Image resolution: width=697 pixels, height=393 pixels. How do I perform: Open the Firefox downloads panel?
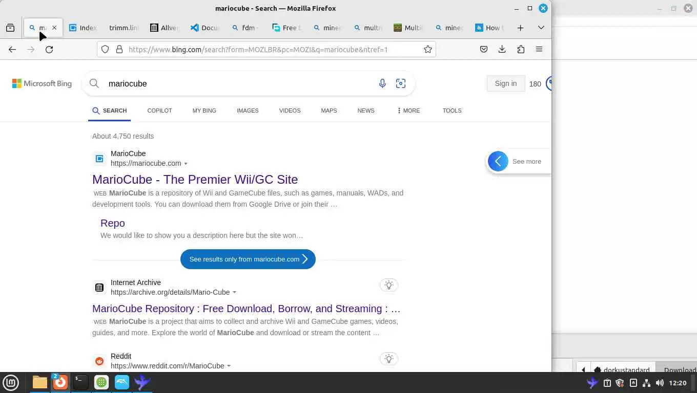[x=502, y=49]
